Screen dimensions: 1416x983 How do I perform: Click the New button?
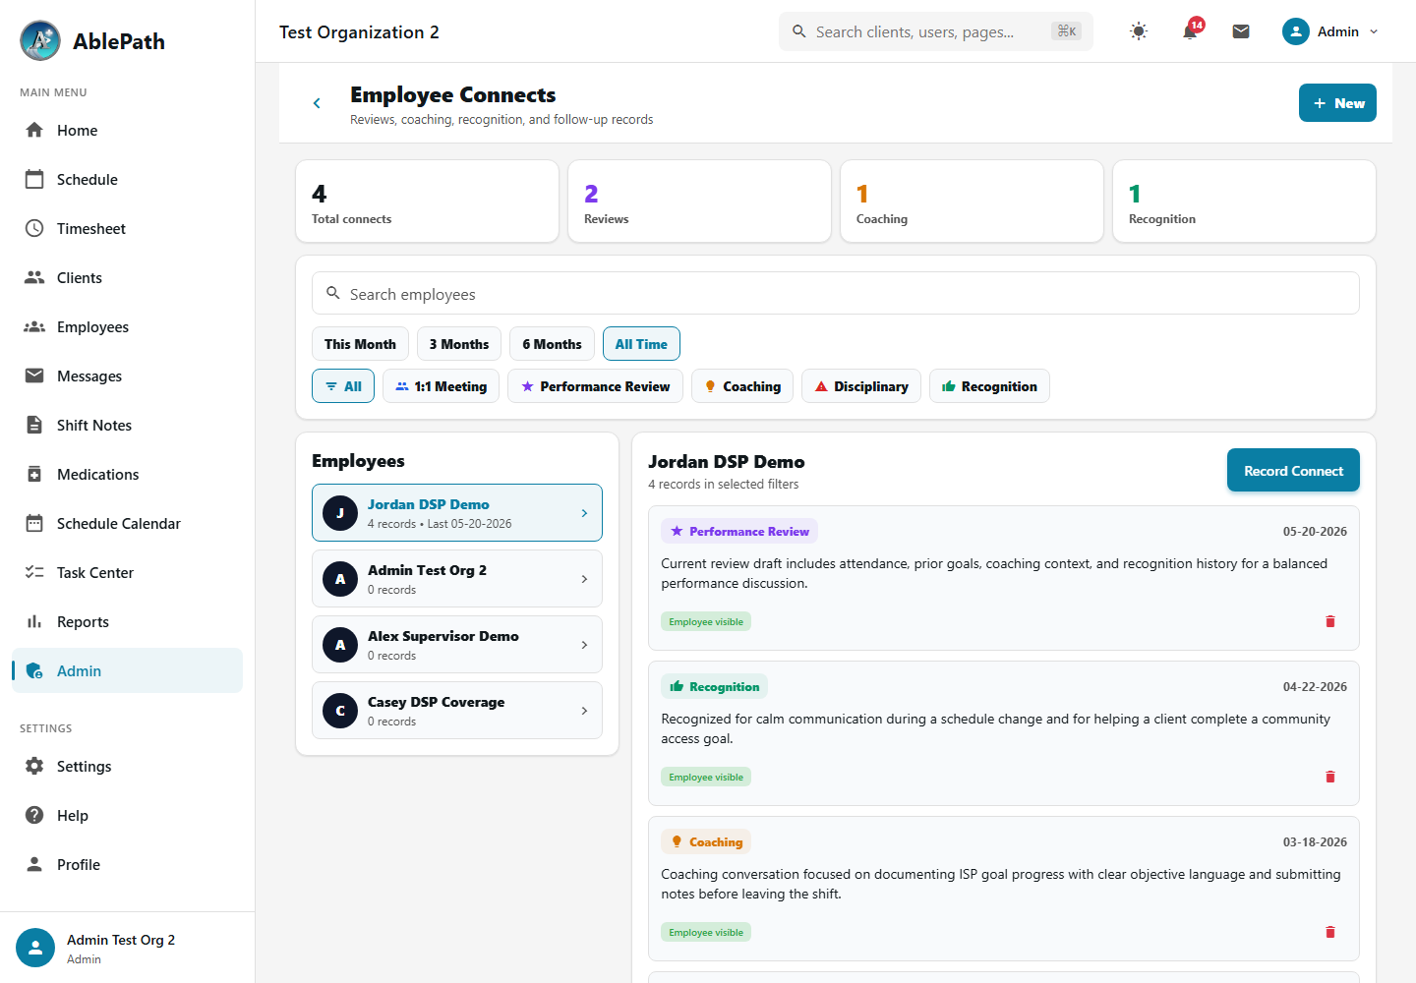(1337, 103)
